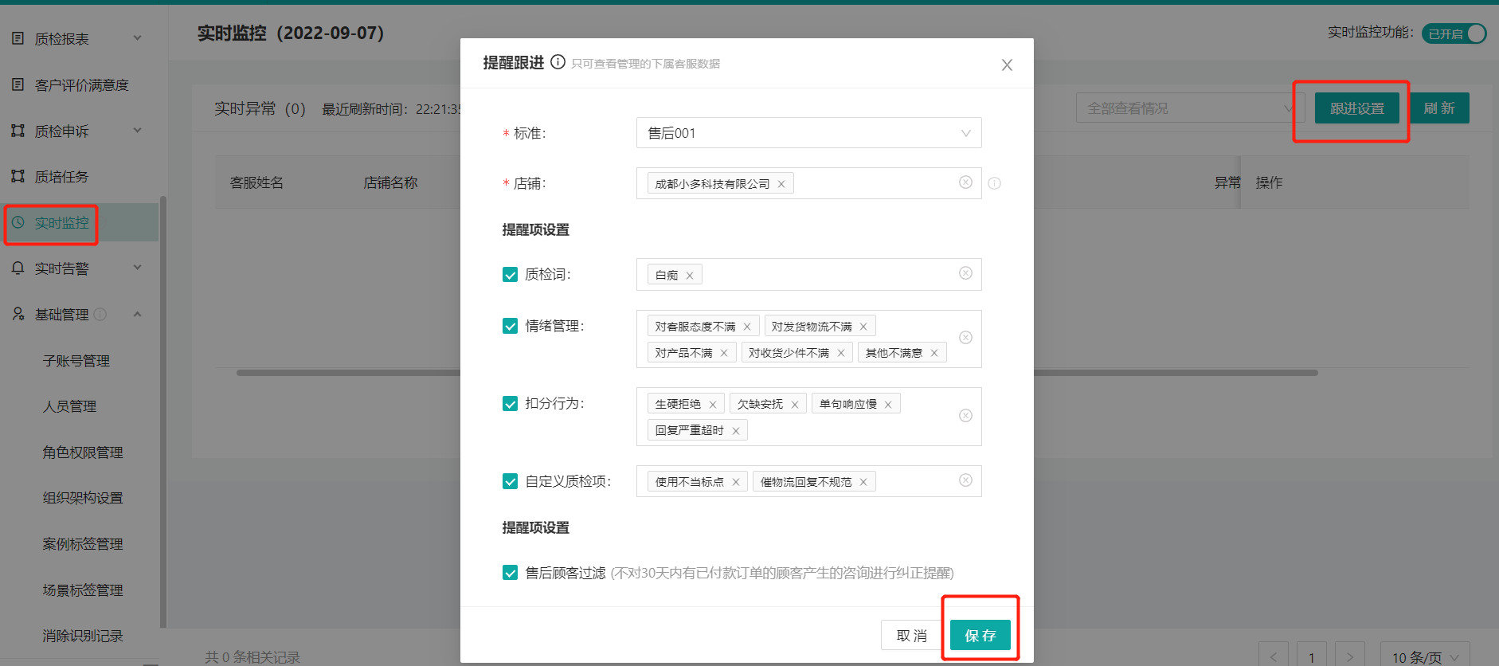1499x666 pixels.
Task: Click the 保存 button
Action: tap(980, 635)
